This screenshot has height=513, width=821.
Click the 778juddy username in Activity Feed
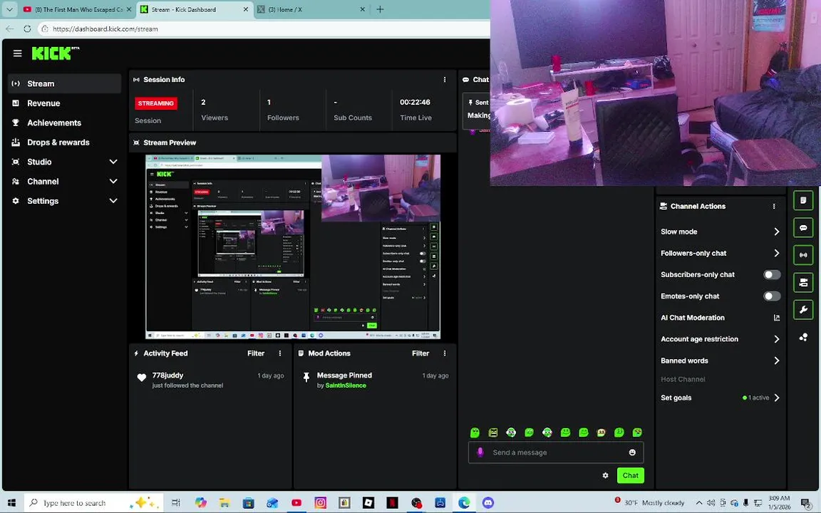coord(167,375)
